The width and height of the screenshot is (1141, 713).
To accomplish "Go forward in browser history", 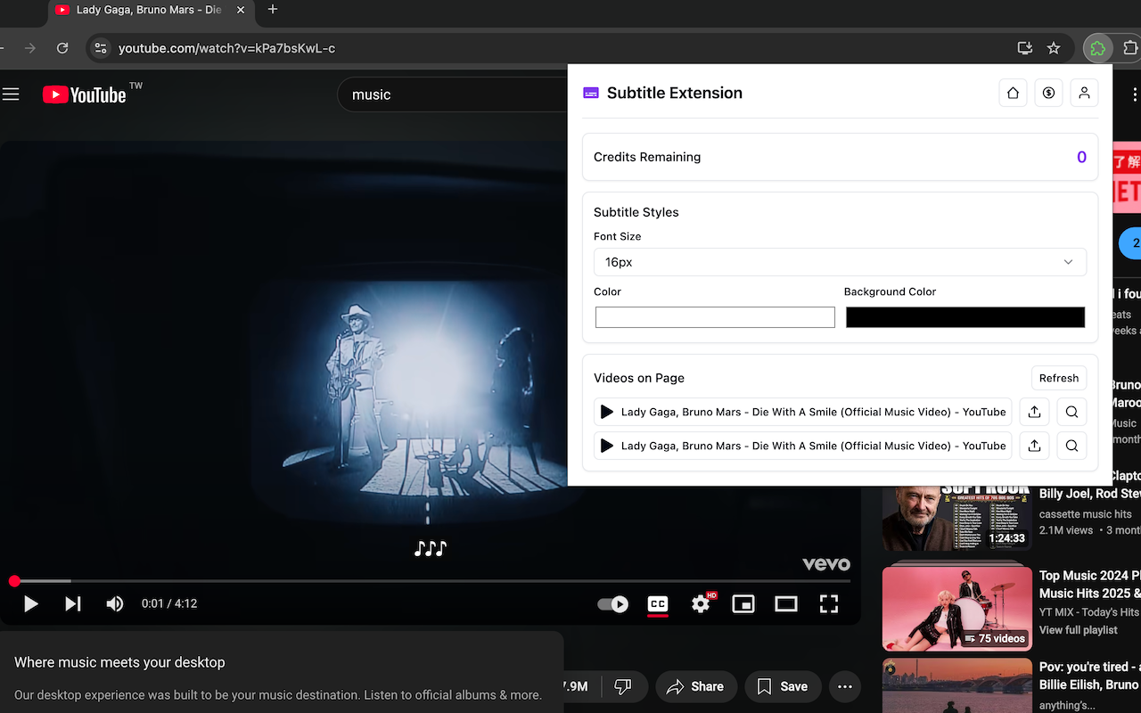I will click(30, 48).
